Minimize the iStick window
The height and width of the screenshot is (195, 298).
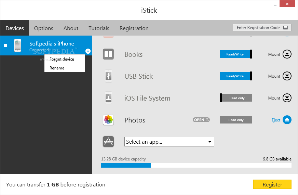click(x=275, y=4)
